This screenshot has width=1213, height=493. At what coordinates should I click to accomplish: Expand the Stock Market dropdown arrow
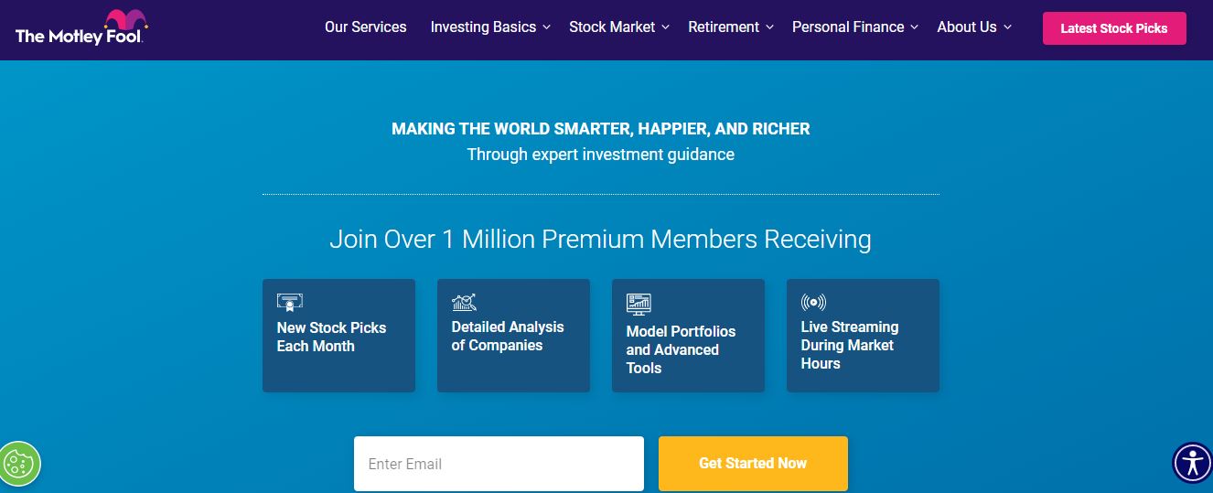click(x=665, y=27)
